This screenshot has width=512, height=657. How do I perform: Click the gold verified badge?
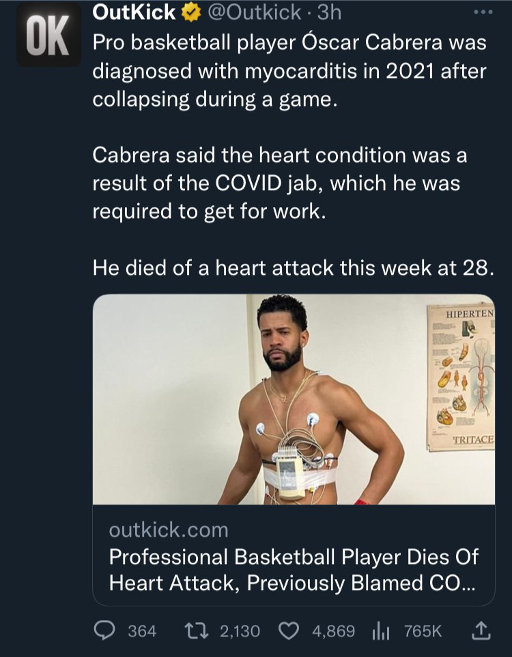(x=190, y=13)
